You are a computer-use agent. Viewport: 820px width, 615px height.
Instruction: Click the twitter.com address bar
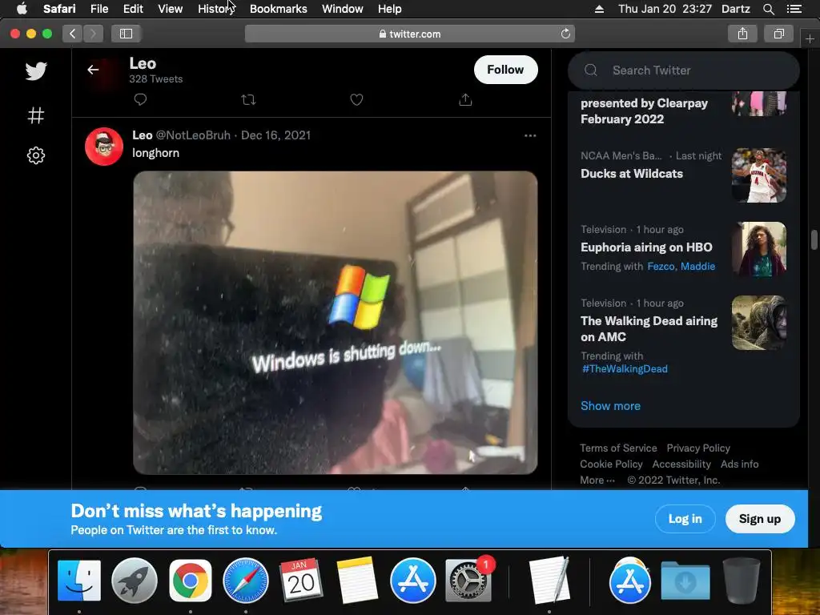pos(409,34)
